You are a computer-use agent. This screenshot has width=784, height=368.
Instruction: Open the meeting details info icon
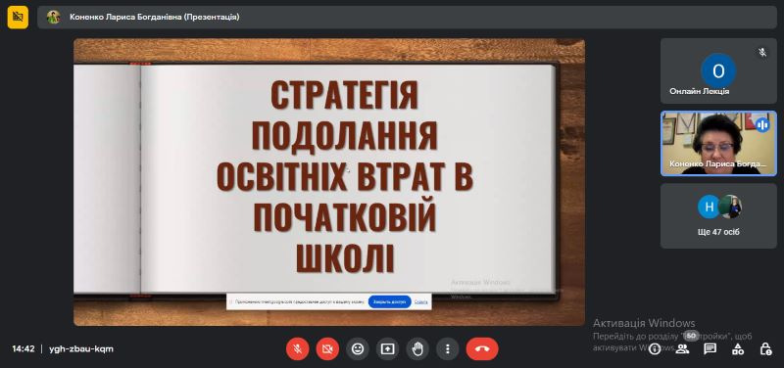[x=655, y=349]
